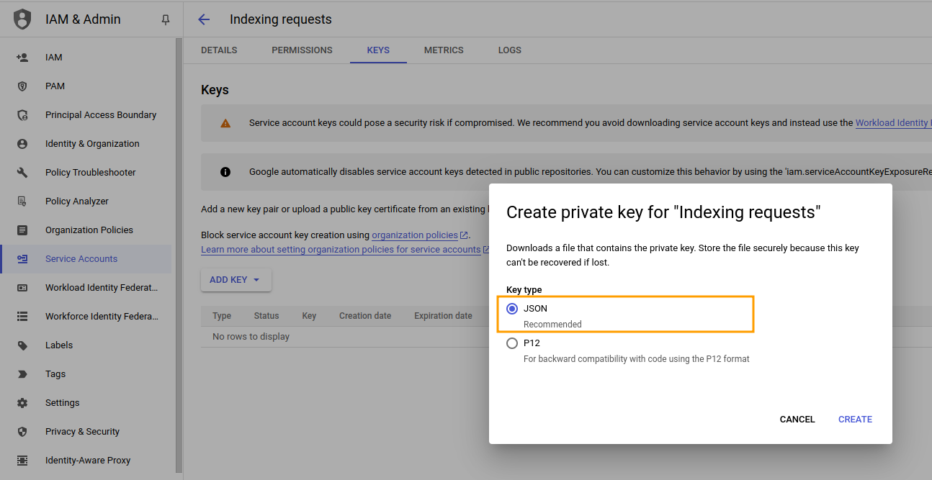This screenshot has height=480, width=932.
Task: Click CREATE to generate the private key
Action: pyautogui.click(x=855, y=420)
